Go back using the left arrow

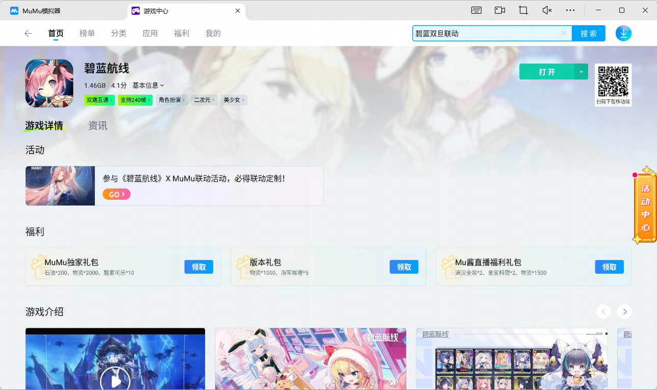tap(28, 34)
